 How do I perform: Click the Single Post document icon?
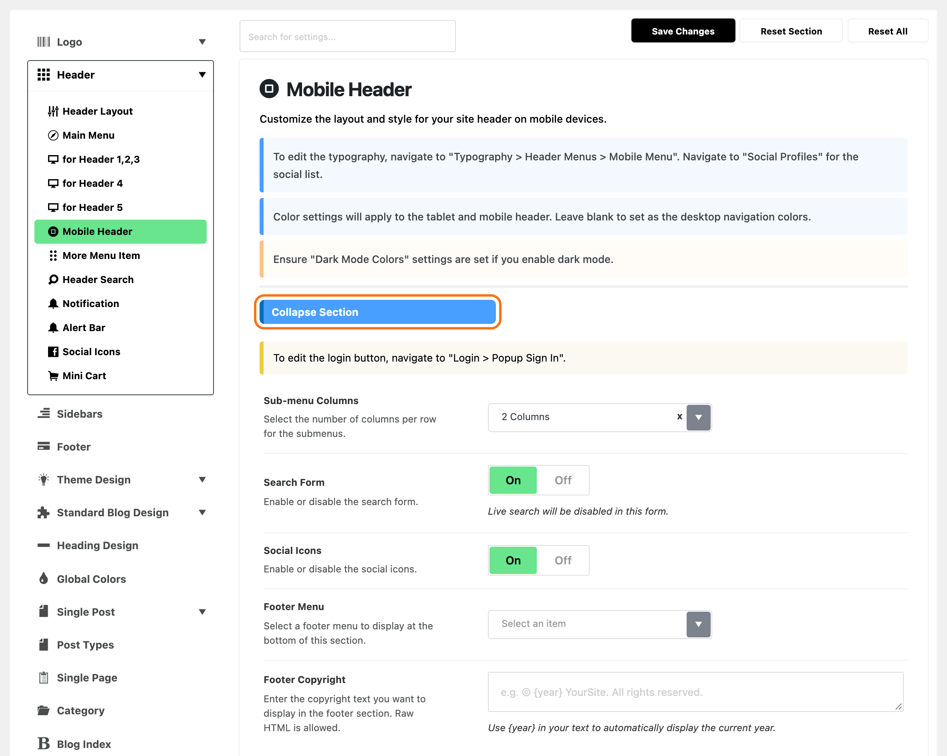click(44, 611)
